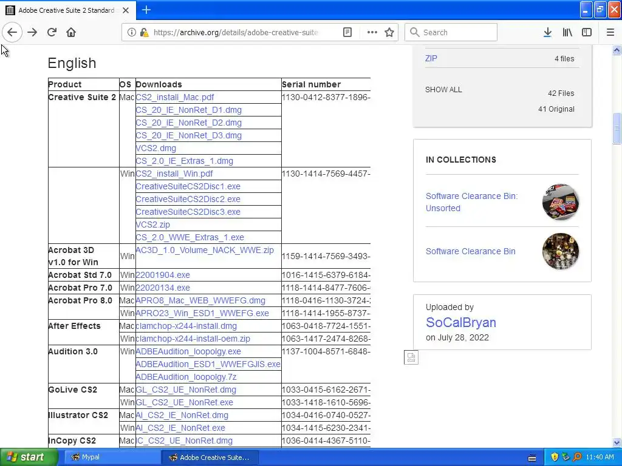Download APRO8_Mac_WEB_WWEFG.dmg
Screen dimensions: 622x466
coord(200,300)
